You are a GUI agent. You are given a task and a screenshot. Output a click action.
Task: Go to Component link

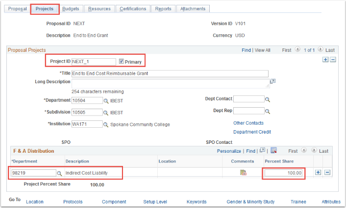click(114, 202)
